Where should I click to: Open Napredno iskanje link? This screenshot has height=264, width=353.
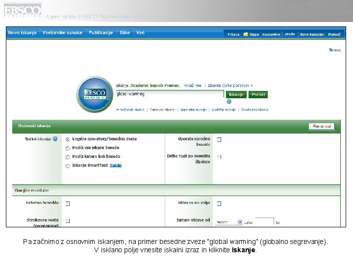pos(193,110)
